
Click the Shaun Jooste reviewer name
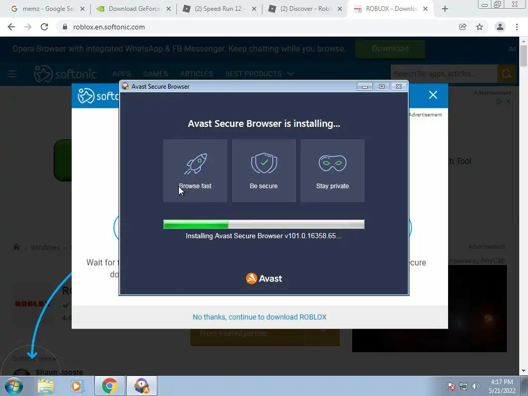point(59,372)
